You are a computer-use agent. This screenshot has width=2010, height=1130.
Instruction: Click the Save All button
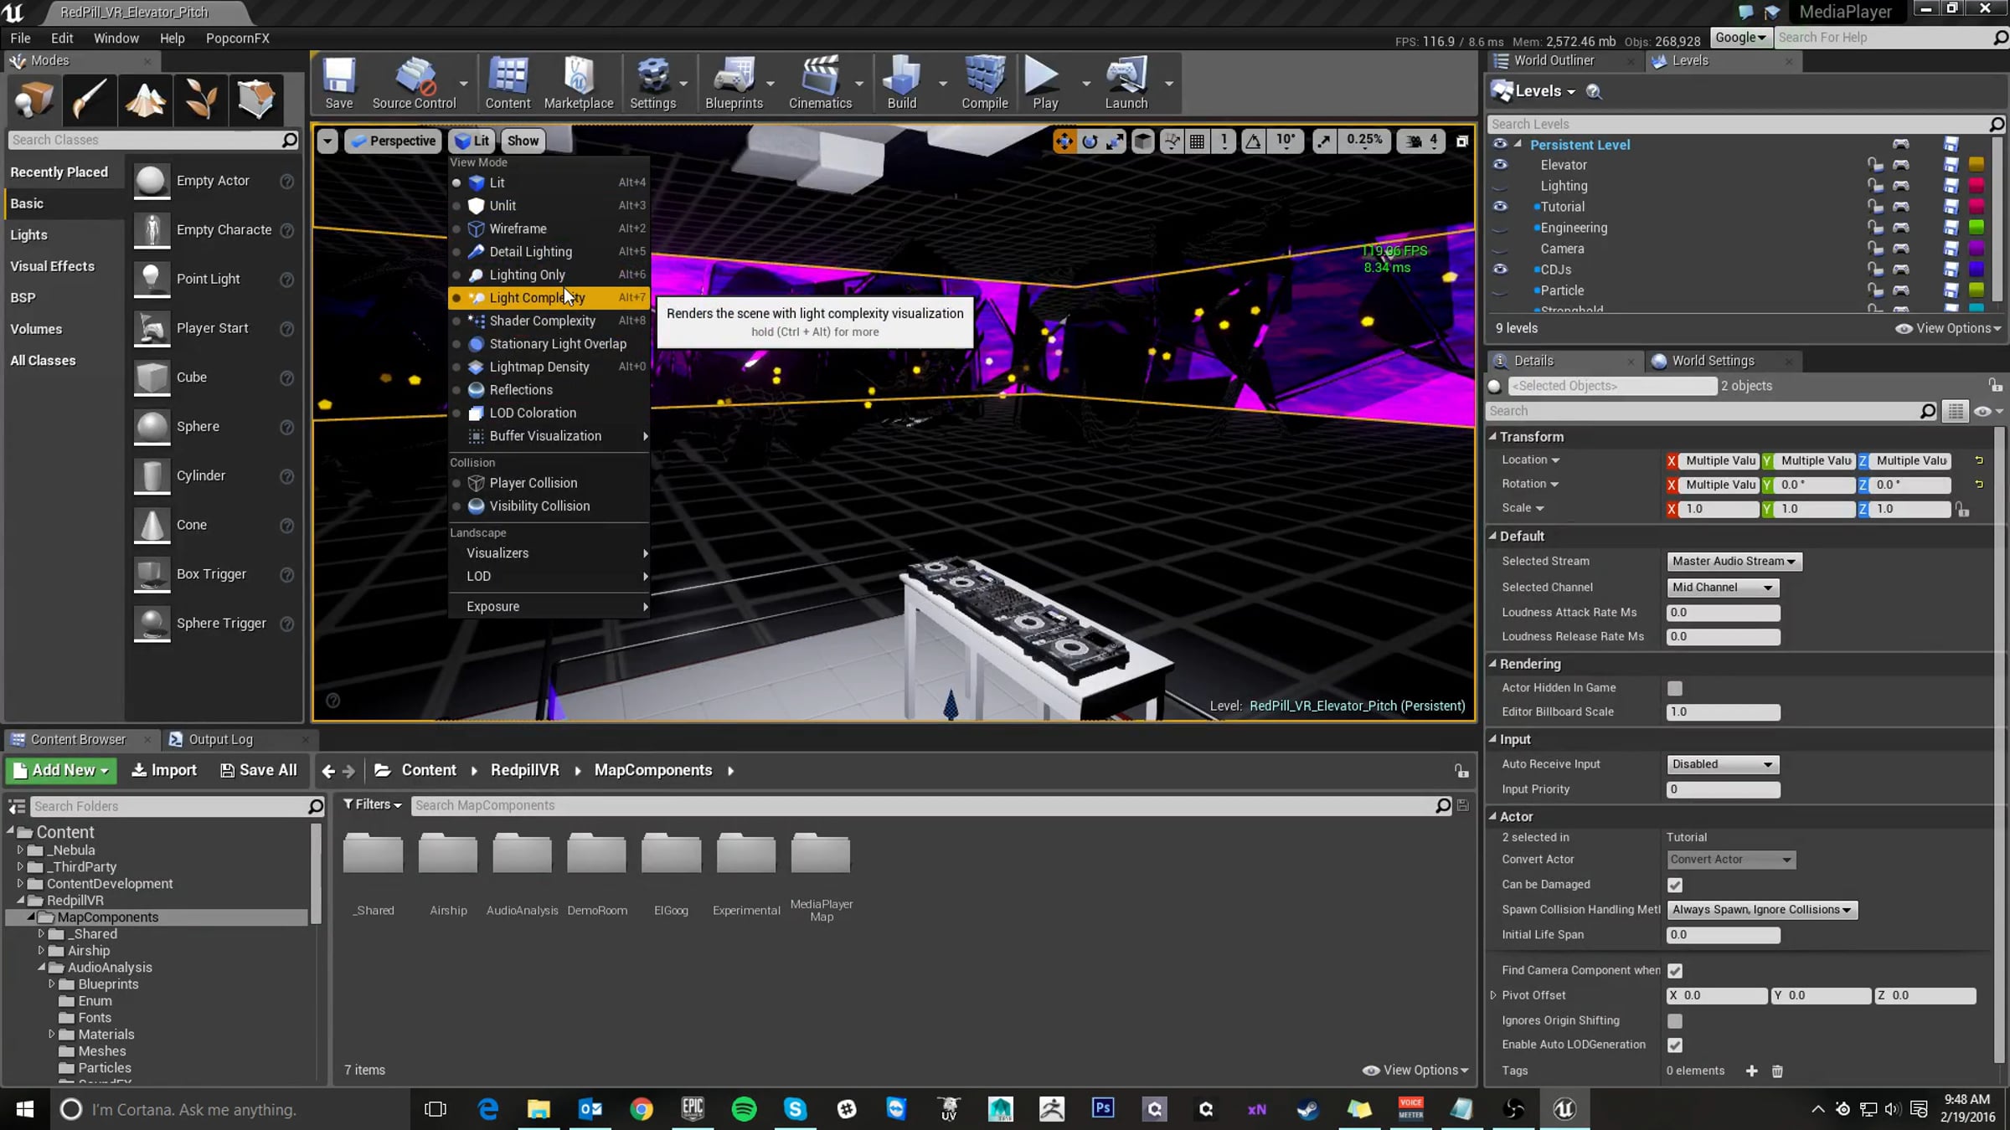point(258,770)
